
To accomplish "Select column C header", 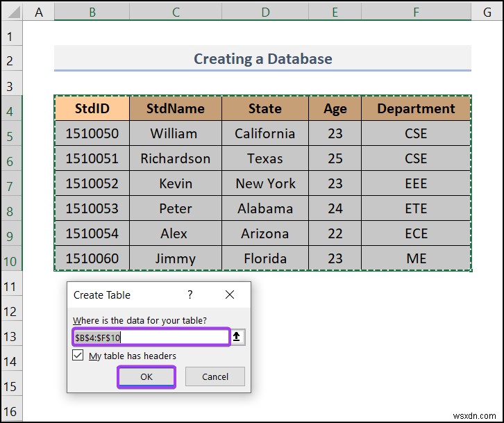I will [x=176, y=13].
